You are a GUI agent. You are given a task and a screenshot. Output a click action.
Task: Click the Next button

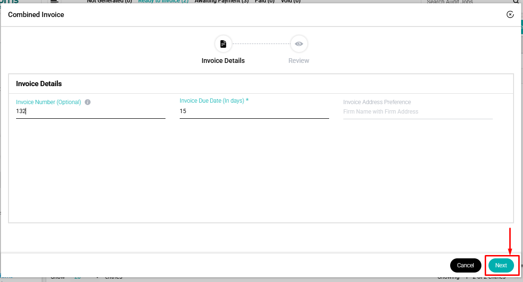(501, 265)
